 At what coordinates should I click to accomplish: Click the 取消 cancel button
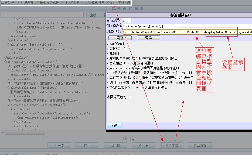tap(144, 145)
